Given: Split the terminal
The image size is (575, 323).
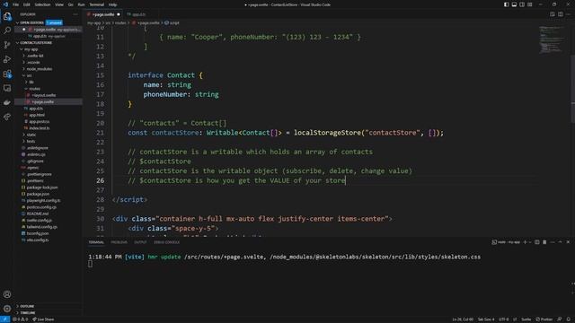Looking at the screenshot, I should [x=537, y=242].
